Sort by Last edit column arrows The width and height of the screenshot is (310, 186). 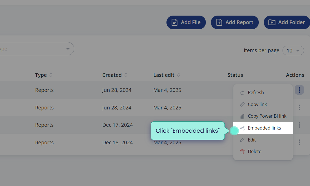179,75
